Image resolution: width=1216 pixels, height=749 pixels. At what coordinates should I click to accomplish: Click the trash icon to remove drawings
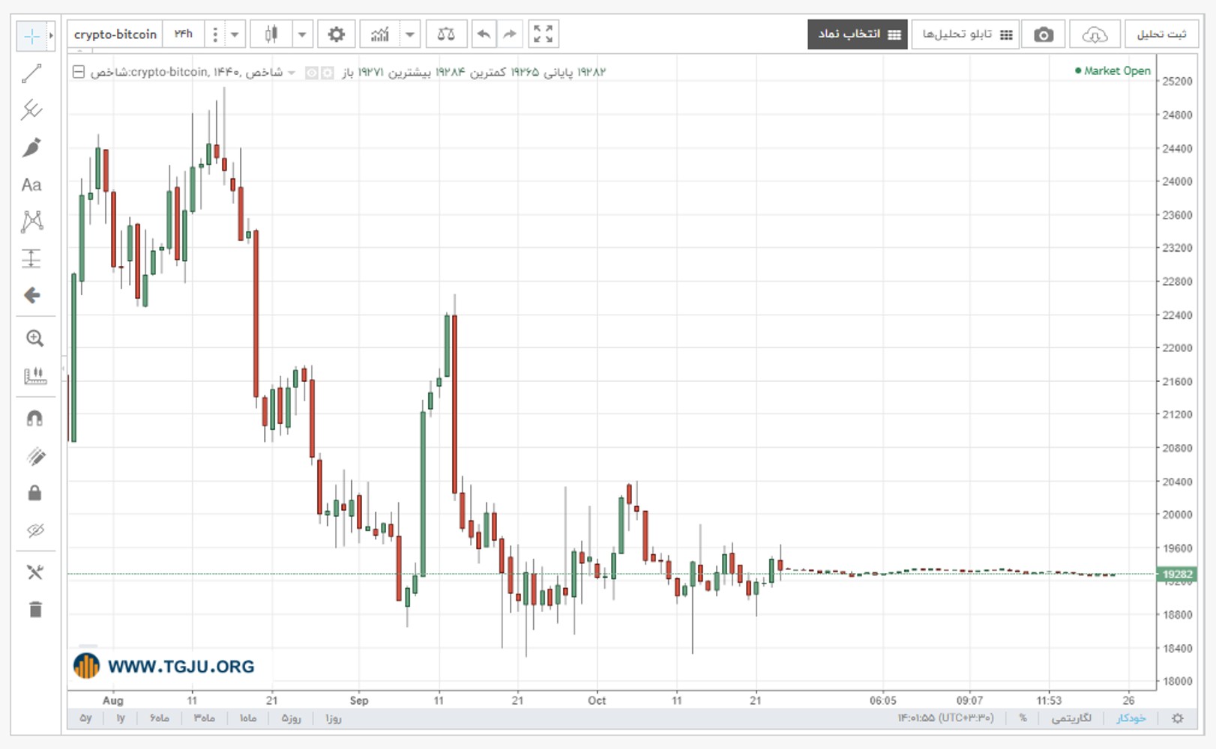point(34,609)
